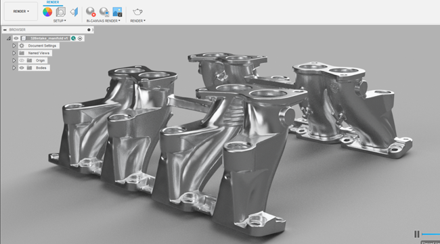Screen dimensions: 440x244
Task: Open the IN-CANVAS RENDER dropdown menu
Action: tap(104, 21)
